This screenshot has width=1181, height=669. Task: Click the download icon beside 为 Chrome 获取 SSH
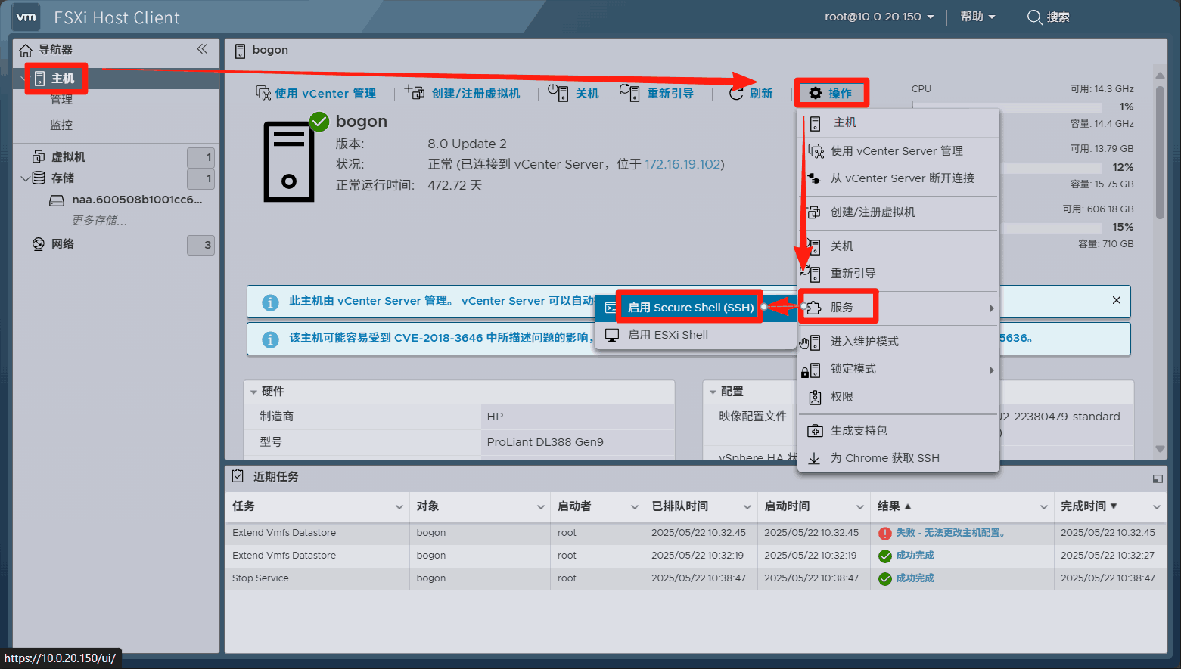coord(814,458)
